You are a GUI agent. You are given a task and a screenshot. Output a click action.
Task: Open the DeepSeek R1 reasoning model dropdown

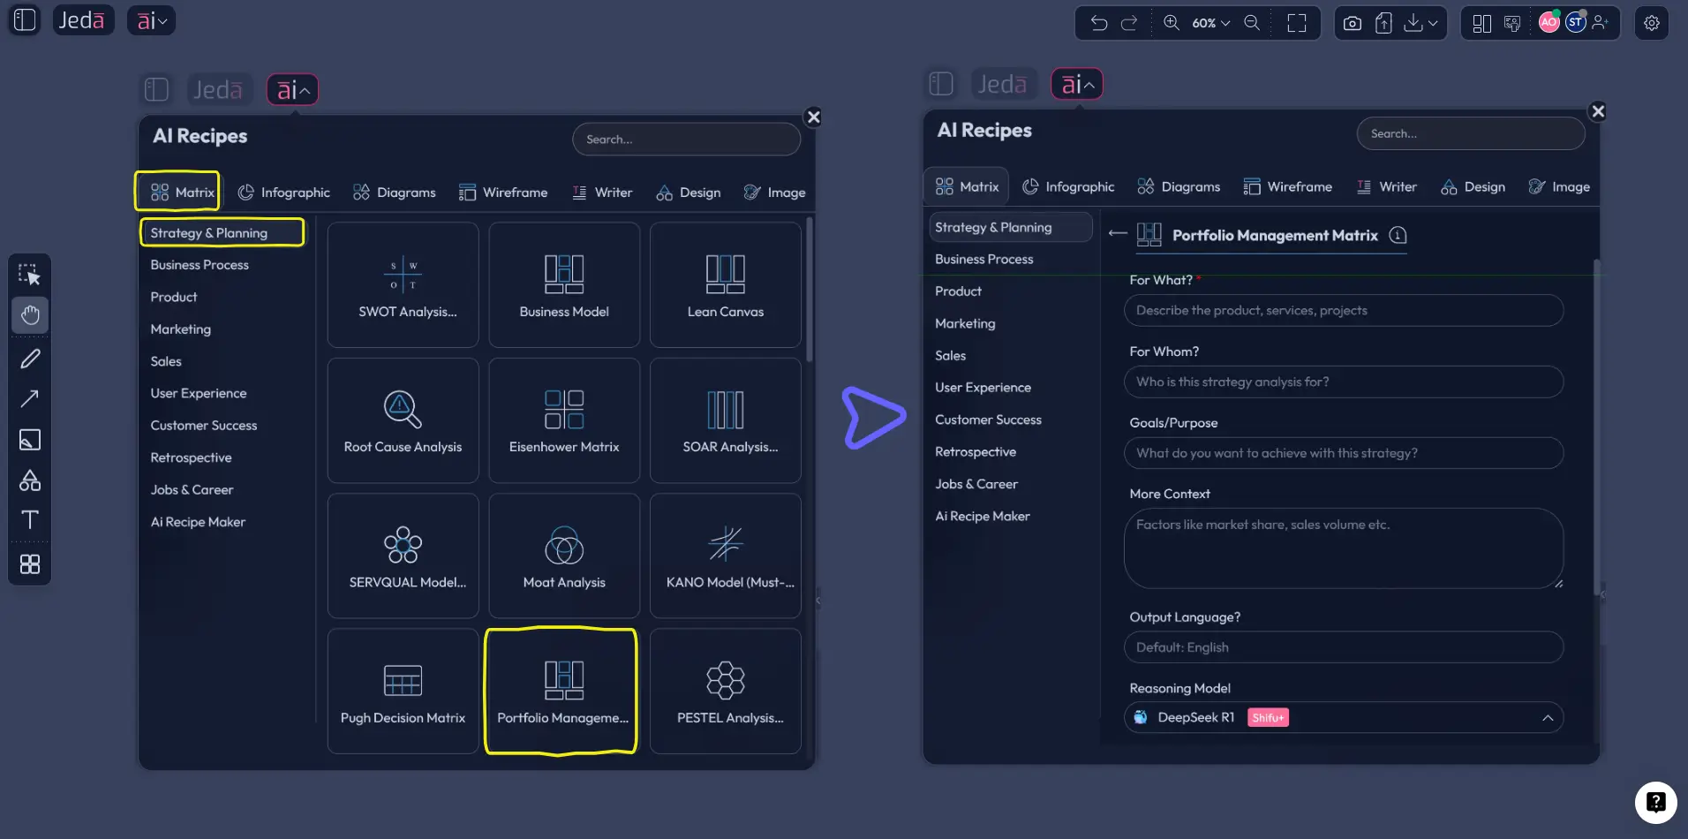pos(1343,717)
